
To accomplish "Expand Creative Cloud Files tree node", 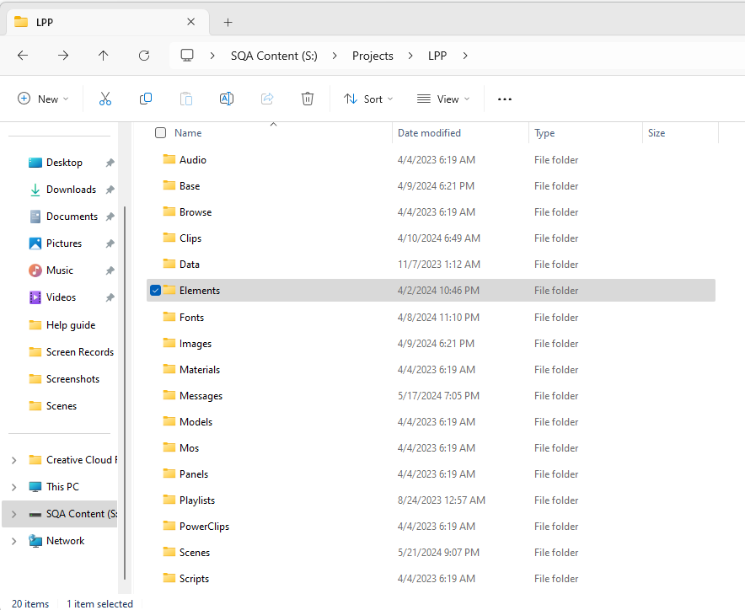I will [x=13, y=460].
